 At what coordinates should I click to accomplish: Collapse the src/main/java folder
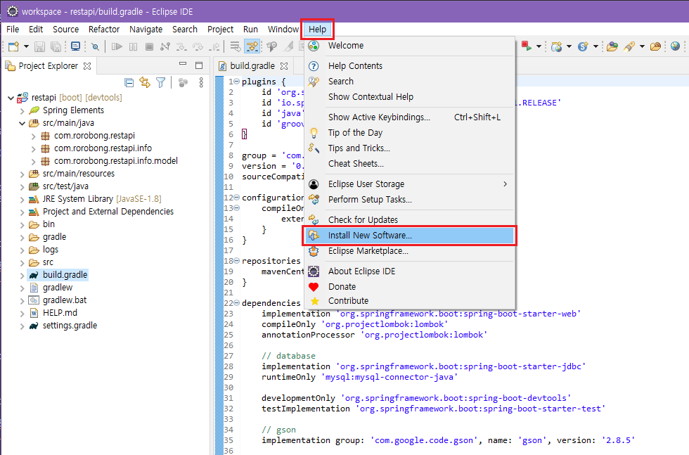tap(22, 124)
